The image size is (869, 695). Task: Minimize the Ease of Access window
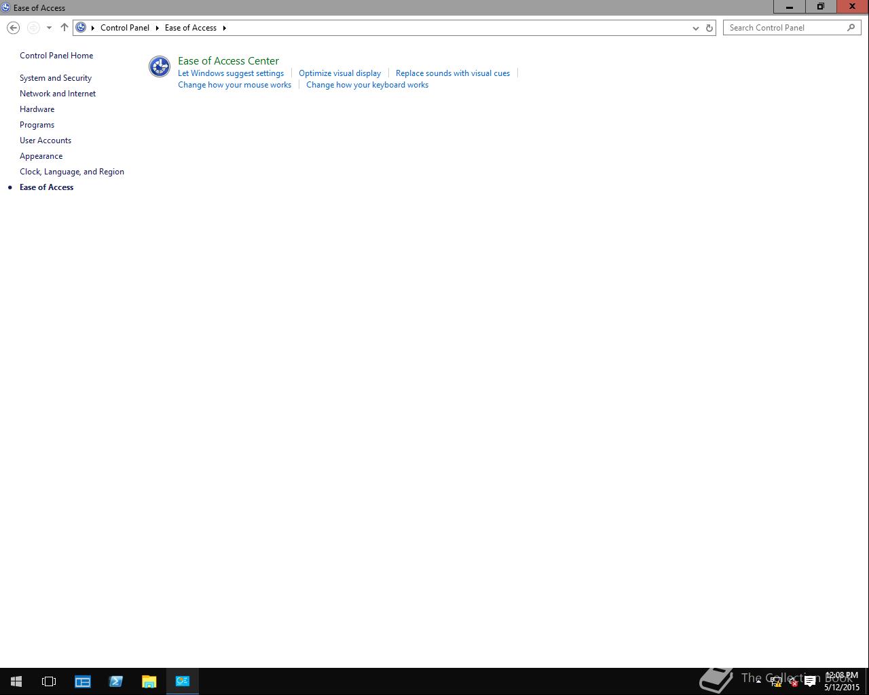[790, 7]
